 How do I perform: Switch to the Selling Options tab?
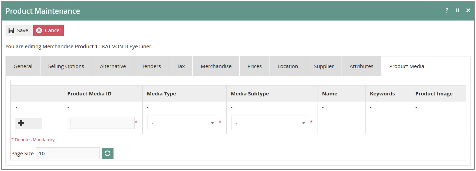[x=66, y=66]
